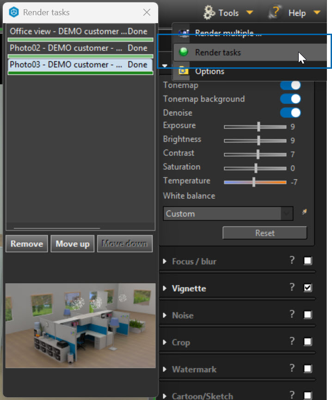This screenshot has height=400, width=332.
Task: Enable the Watermark checkbox
Action: pos(307,368)
